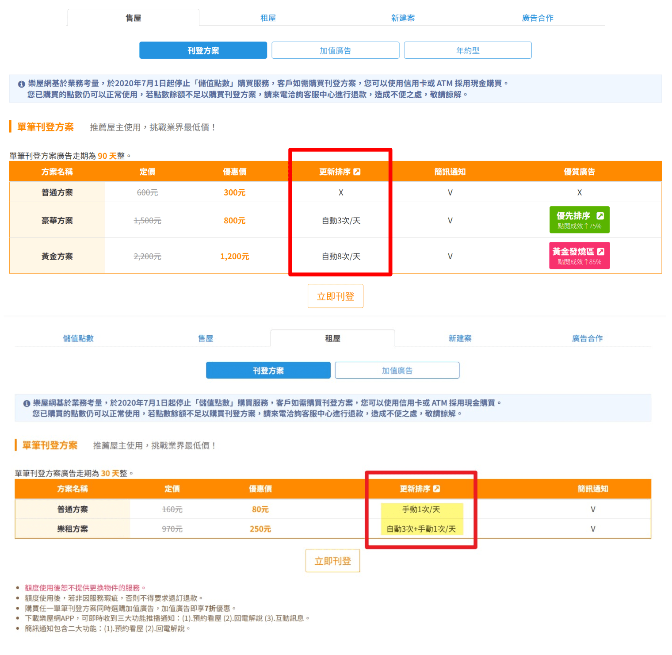Click green 優先排序 badge
The height and width of the screenshot is (655, 672).
[x=579, y=220]
